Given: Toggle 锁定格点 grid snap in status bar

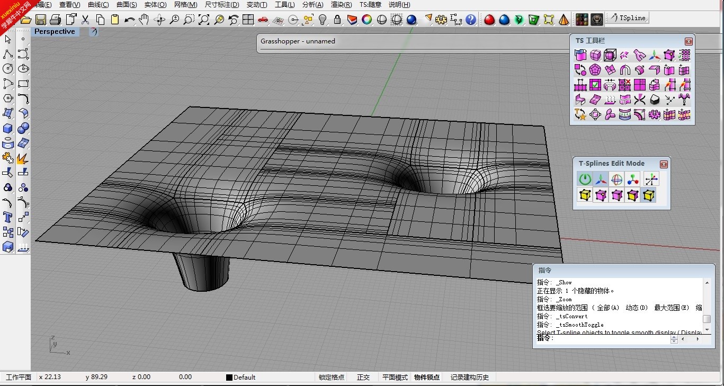Looking at the screenshot, I should [332, 378].
